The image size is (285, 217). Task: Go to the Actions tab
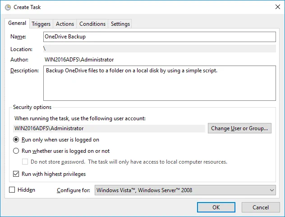[x=65, y=24]
